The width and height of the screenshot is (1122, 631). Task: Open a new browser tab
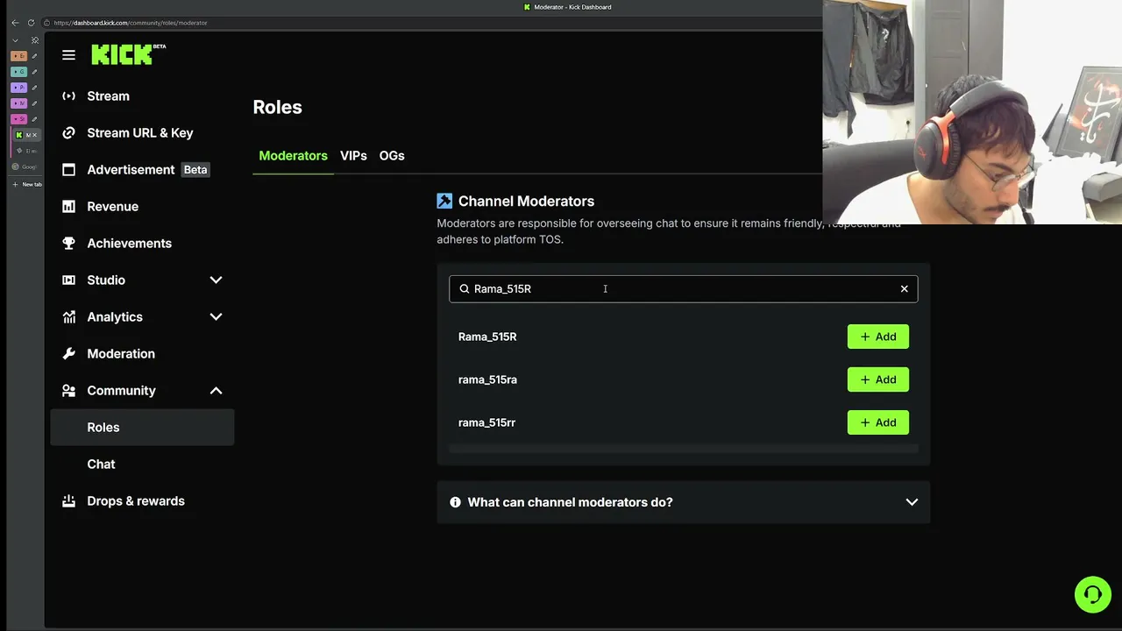[26, 184]
